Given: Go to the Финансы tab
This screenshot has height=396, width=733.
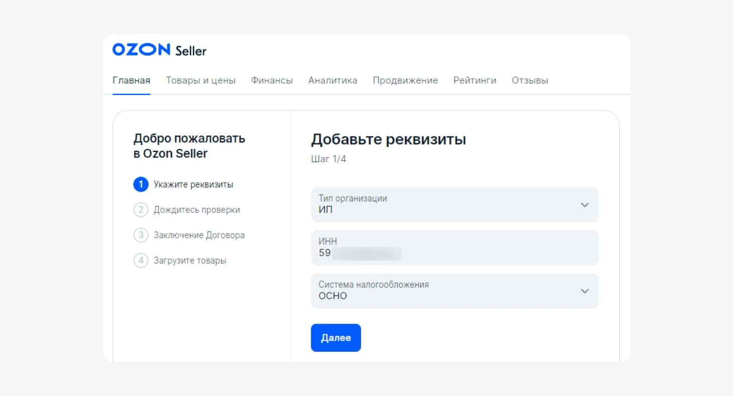Looking at the screenshot, I should tap(272, 80).
